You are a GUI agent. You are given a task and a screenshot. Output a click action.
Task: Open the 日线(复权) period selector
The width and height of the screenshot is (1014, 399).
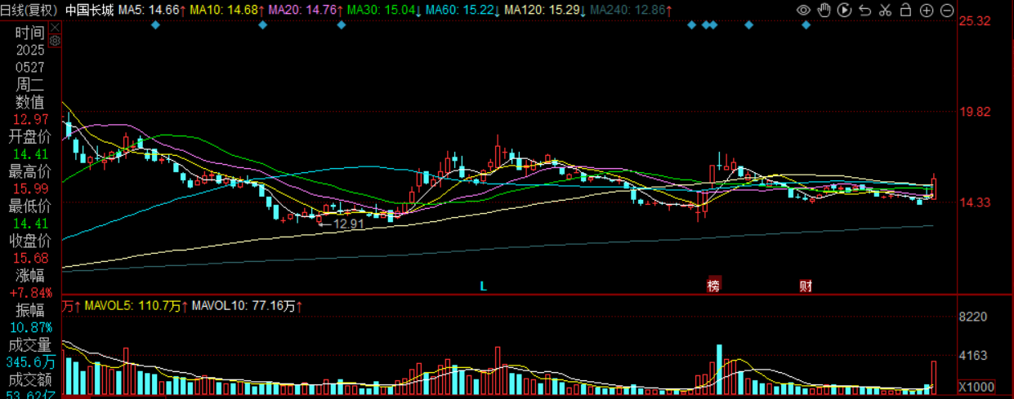click(29, 11)
